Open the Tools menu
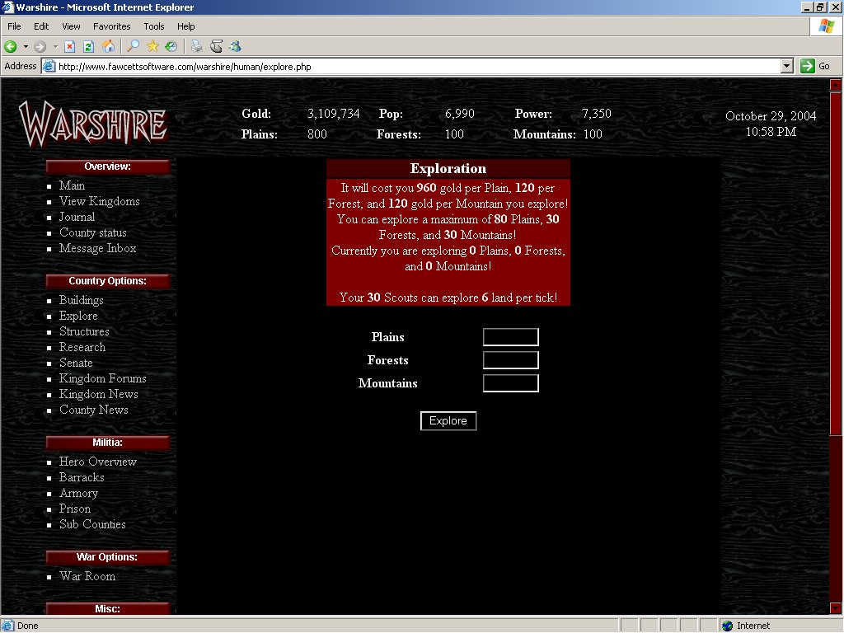Screen dimensions: 844x633 pyautogui.click(x=154, y=26)
